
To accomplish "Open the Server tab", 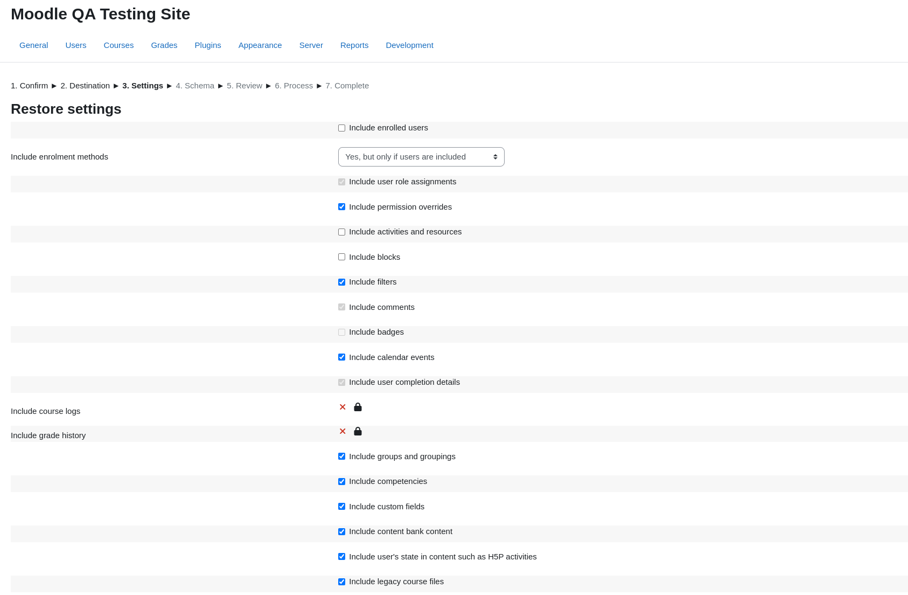I will tap(311, 45).
